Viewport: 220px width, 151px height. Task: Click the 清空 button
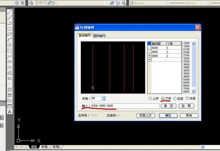click(168, 106)
